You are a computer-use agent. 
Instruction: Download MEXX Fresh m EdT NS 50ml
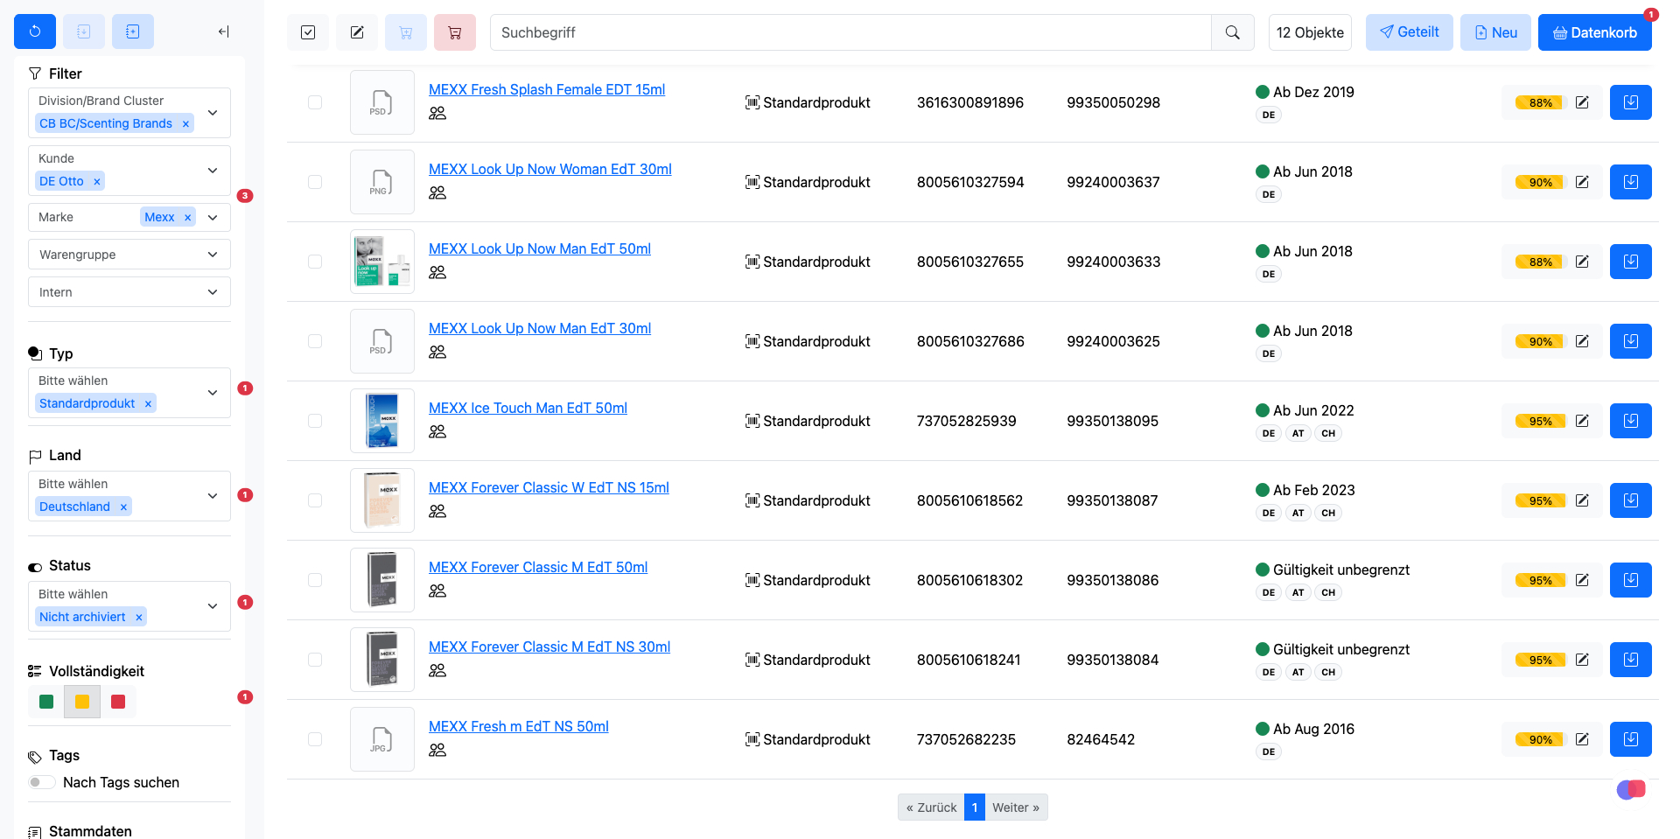coord(1631,739)
